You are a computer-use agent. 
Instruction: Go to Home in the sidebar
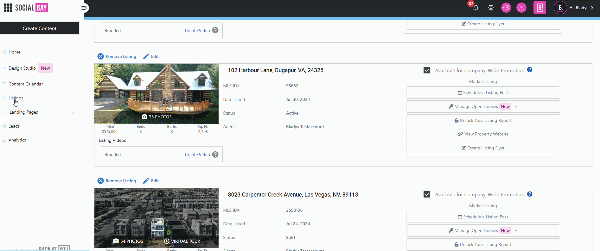[14, 52]
